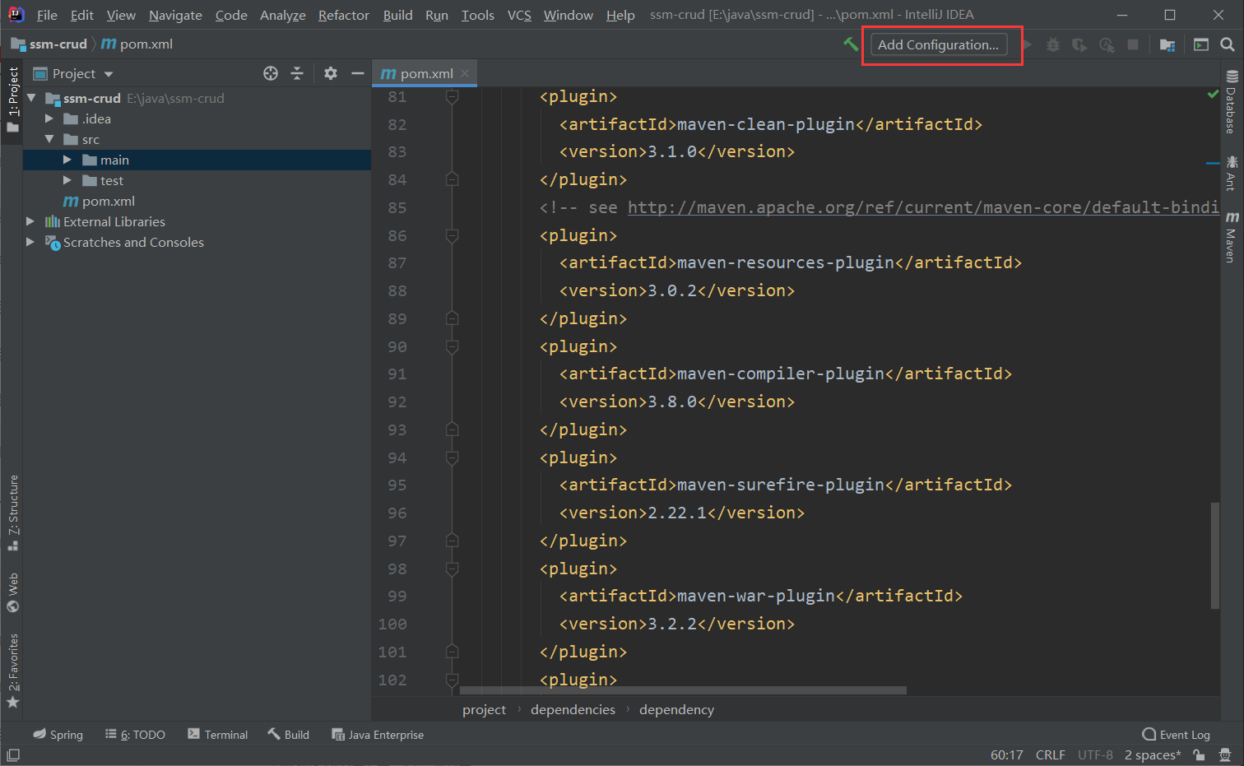This screenshot has width=1244, height=766.
Task: Click the read-only lock icon
Action: click(1200, 754)
